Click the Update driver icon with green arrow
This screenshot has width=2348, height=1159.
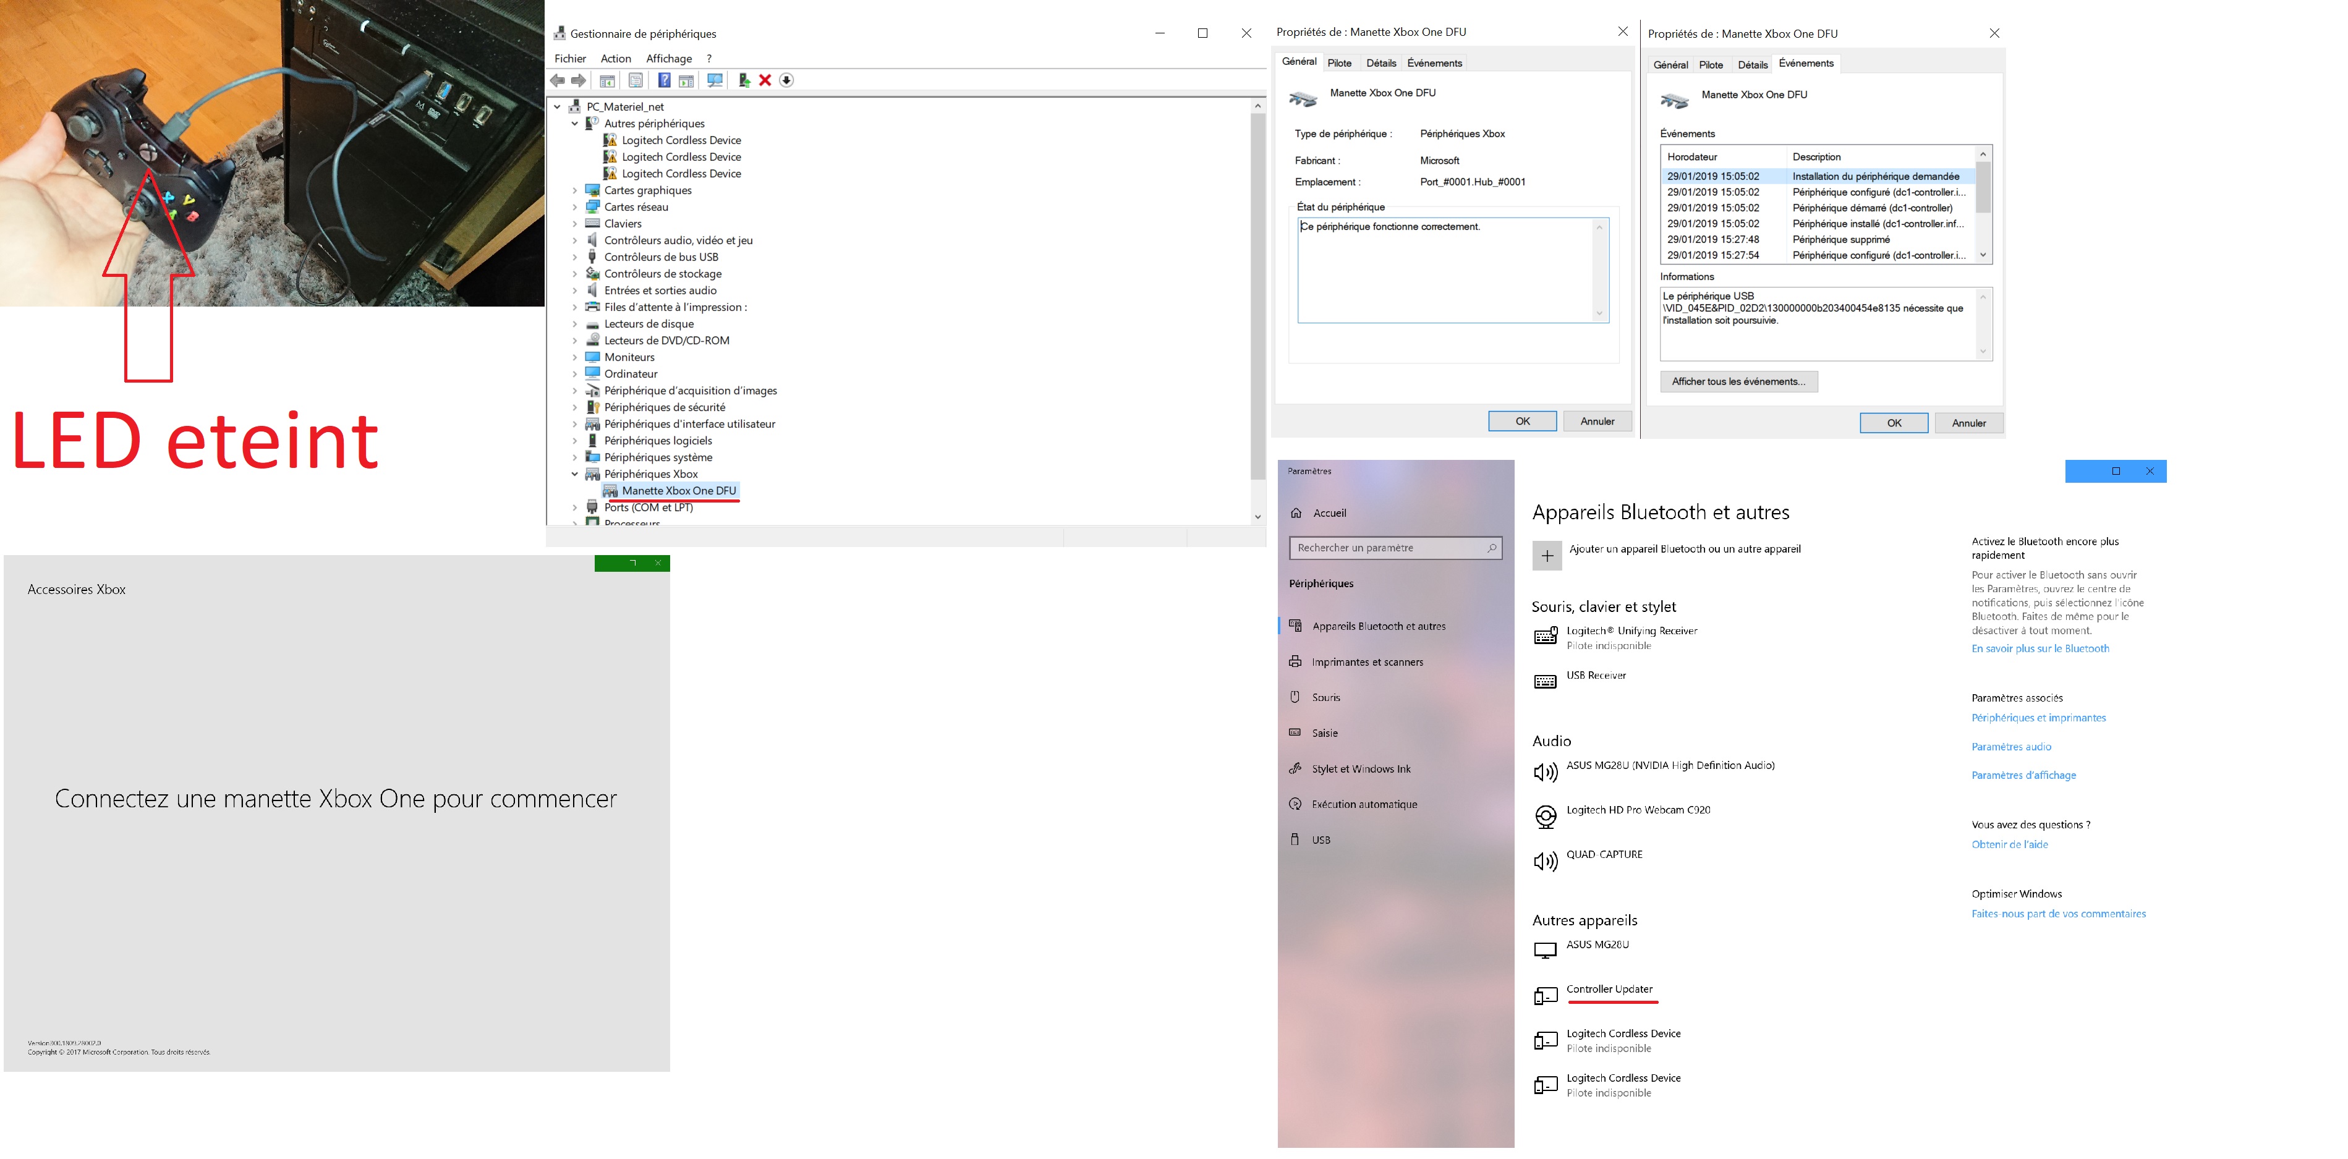tap(744, 80)
